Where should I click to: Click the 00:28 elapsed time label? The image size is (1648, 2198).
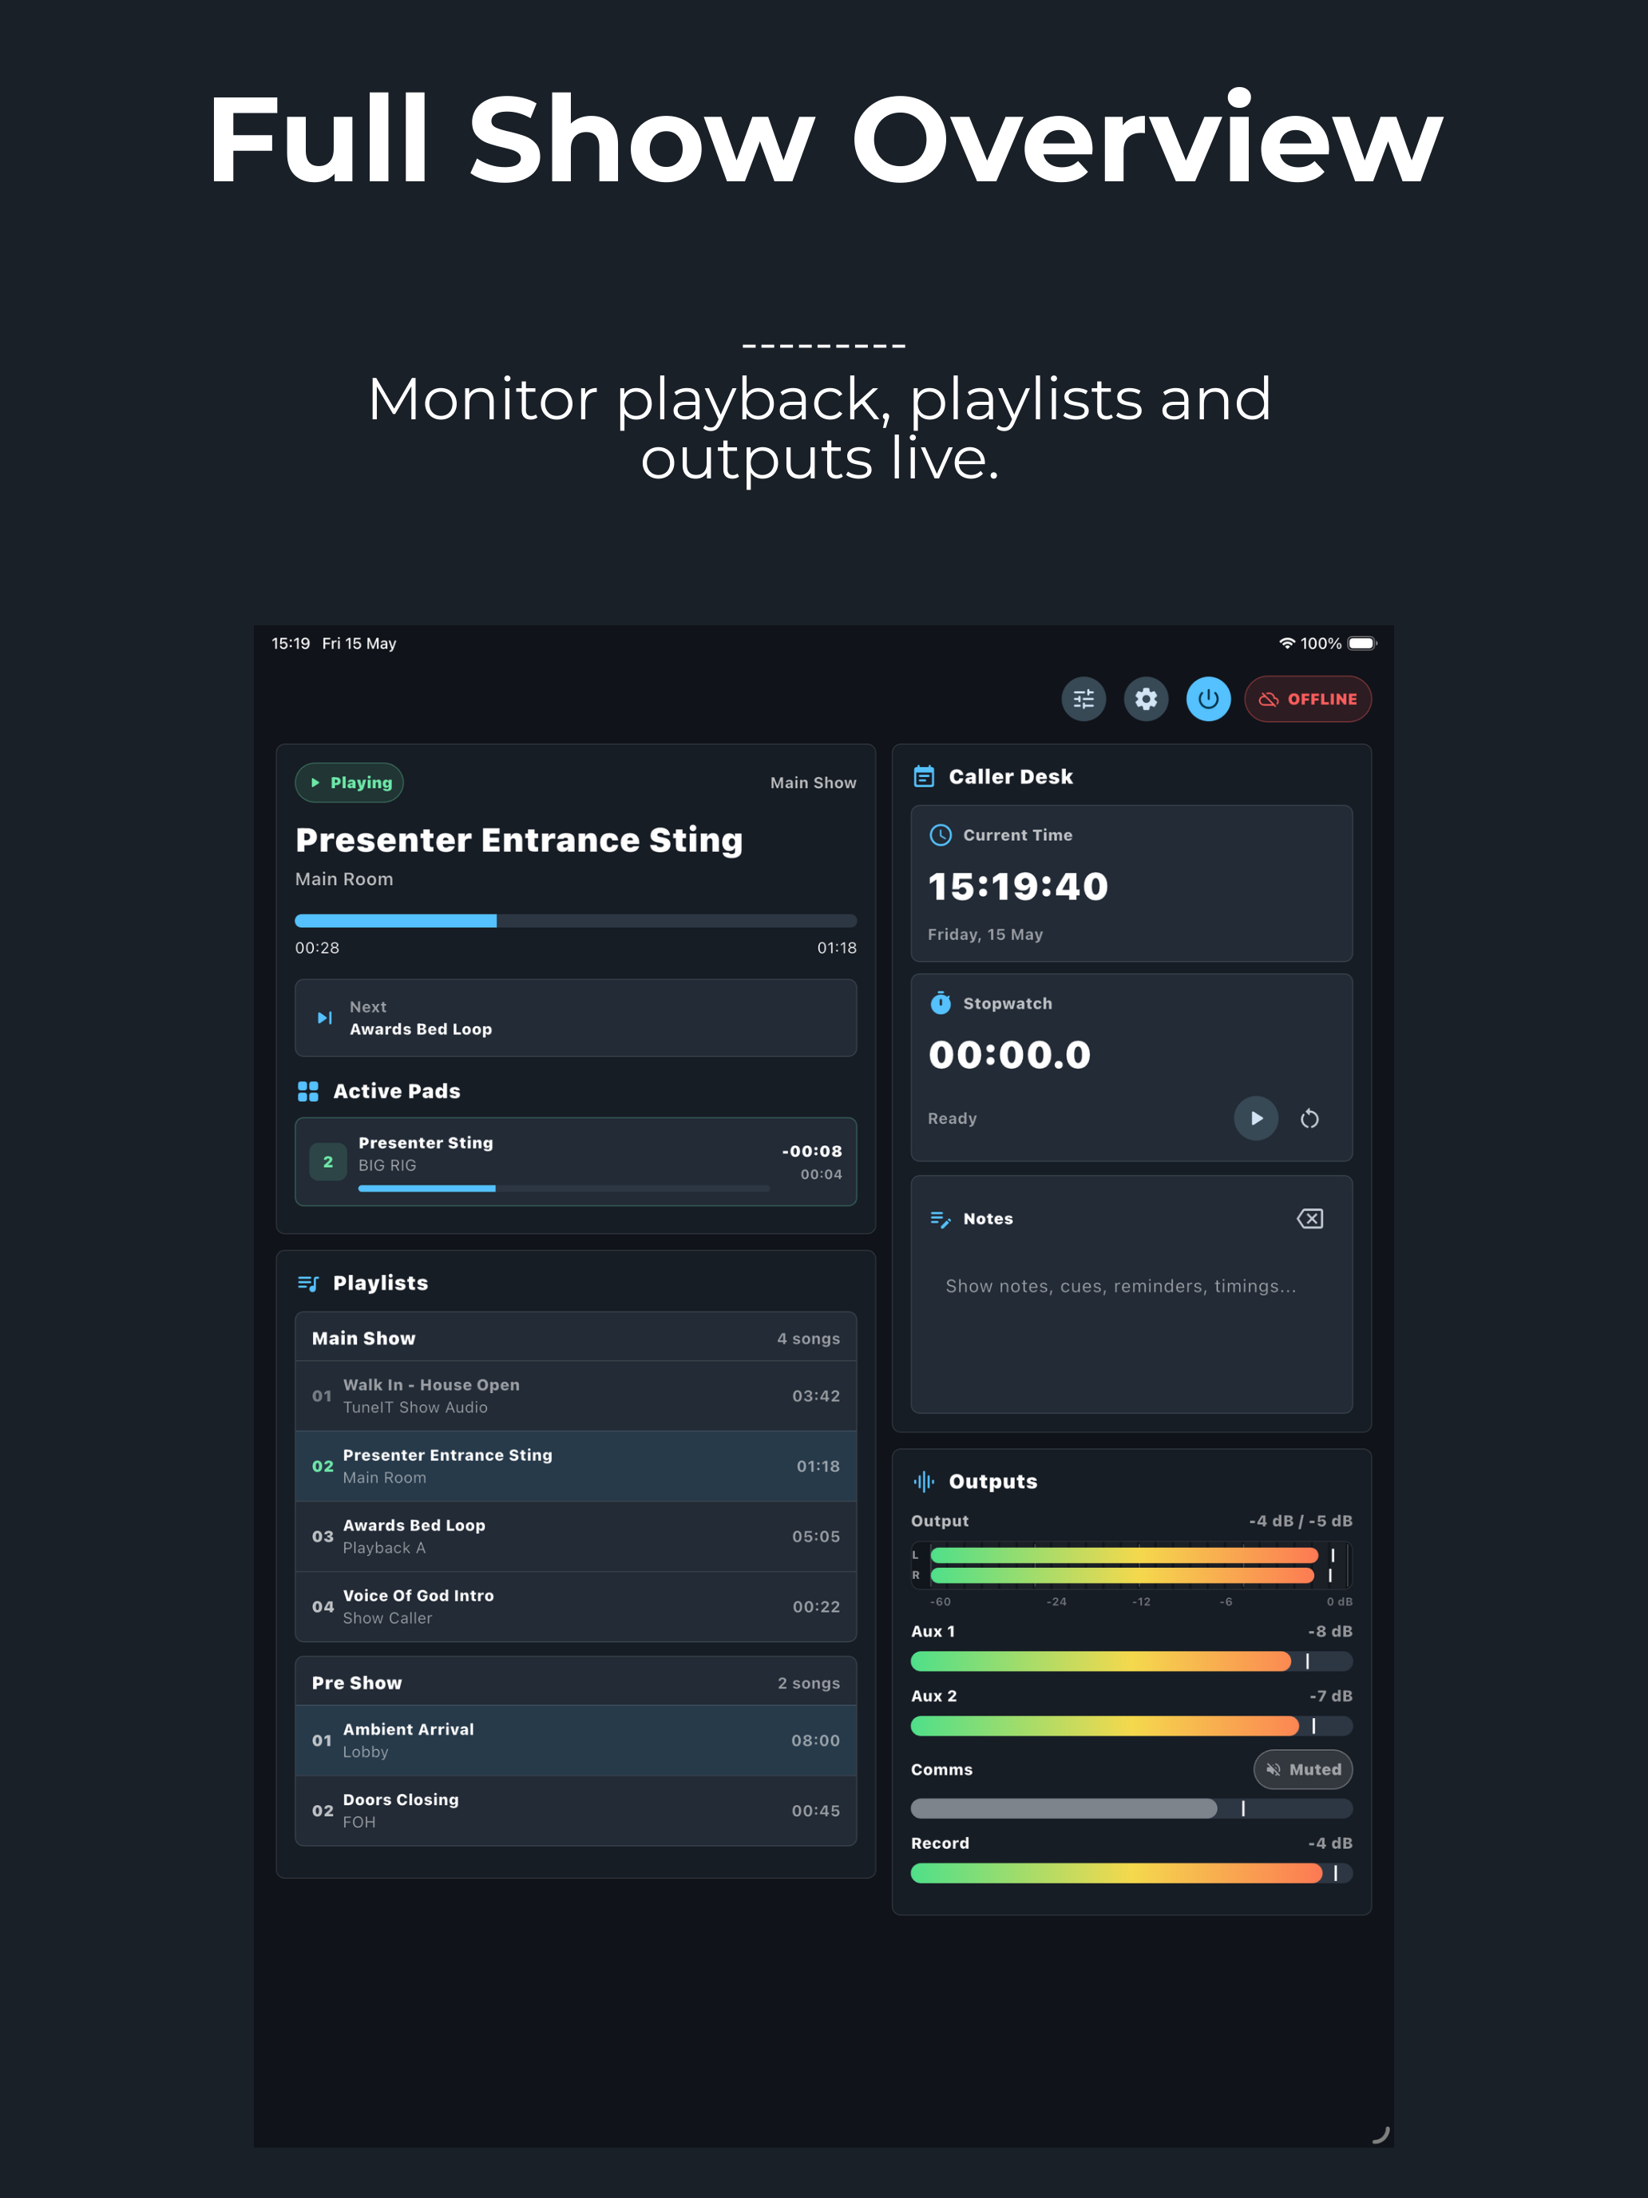pyautogui.click(x=317, y=948)
